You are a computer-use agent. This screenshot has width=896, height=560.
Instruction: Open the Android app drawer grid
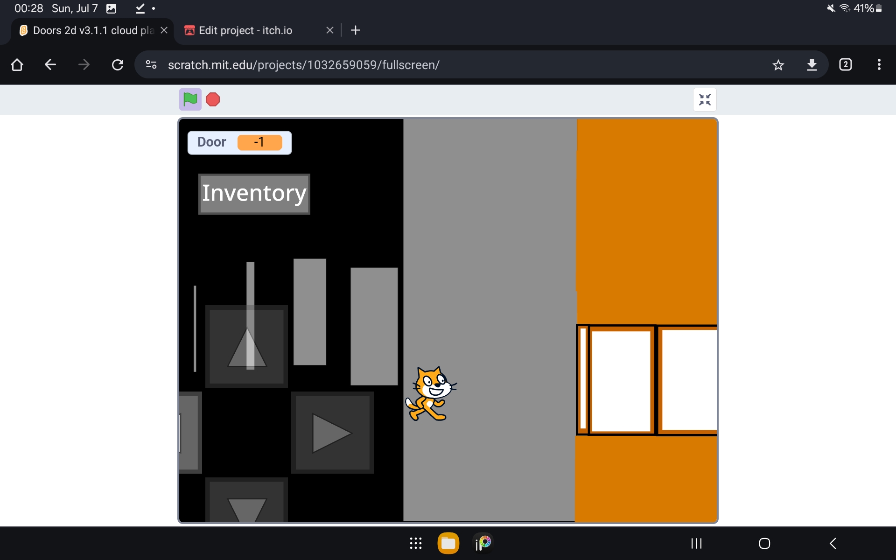(415, 543)
